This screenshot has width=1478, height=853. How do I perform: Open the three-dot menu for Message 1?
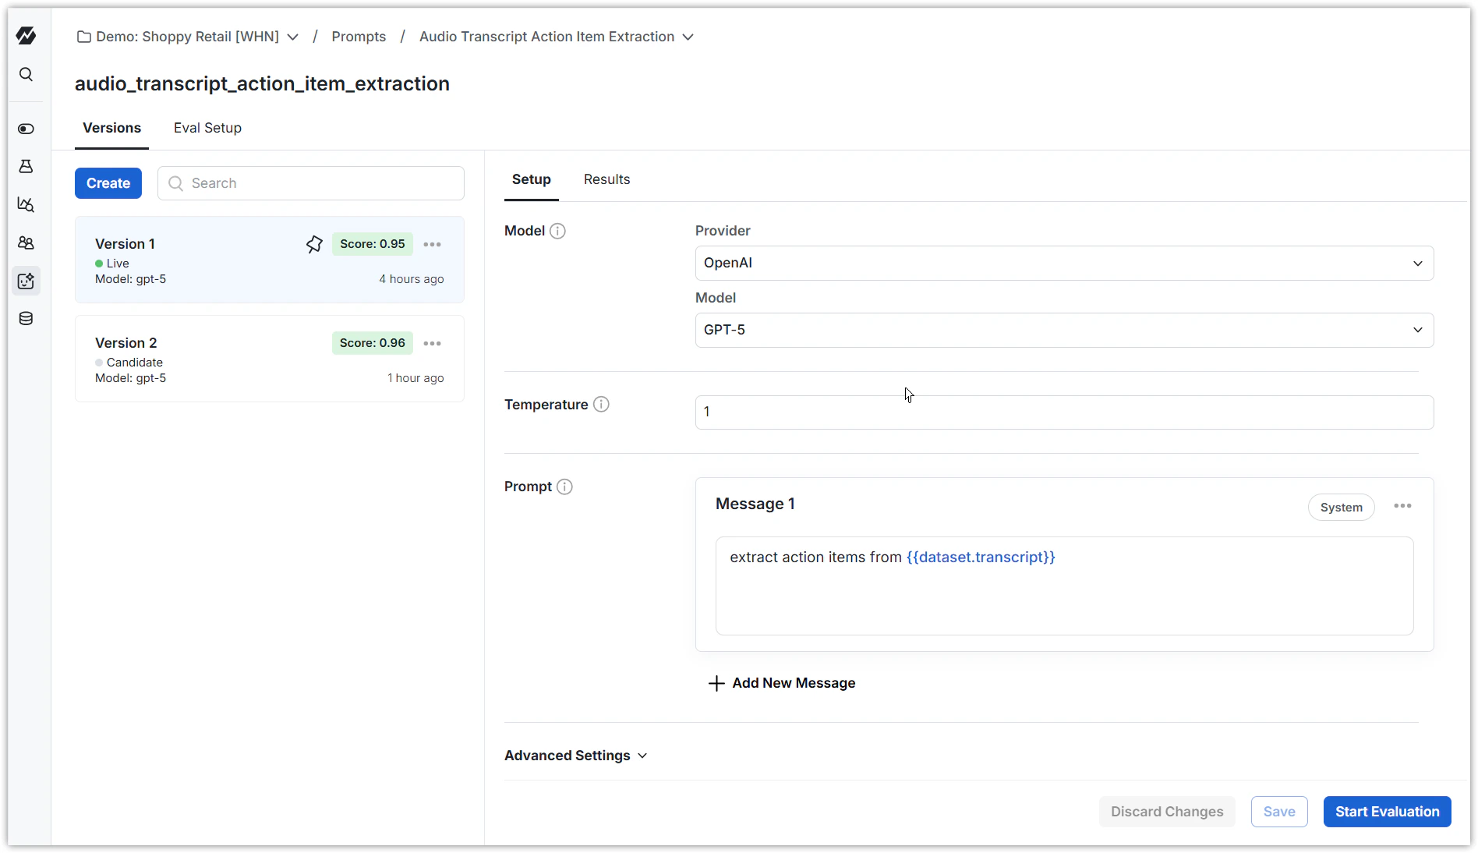(x=1402, y=506)
